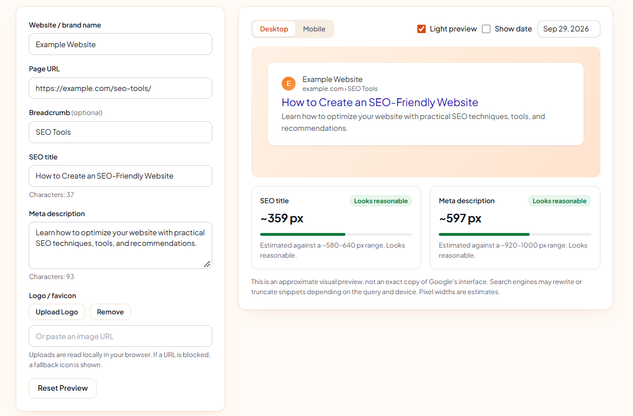Focus the Page URL input field
Screen dimensions: 633x416
tap(120, 88)
